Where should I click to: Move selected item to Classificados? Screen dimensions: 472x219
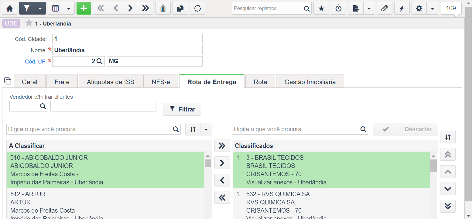pyautogui.click(x=222, y=163)
